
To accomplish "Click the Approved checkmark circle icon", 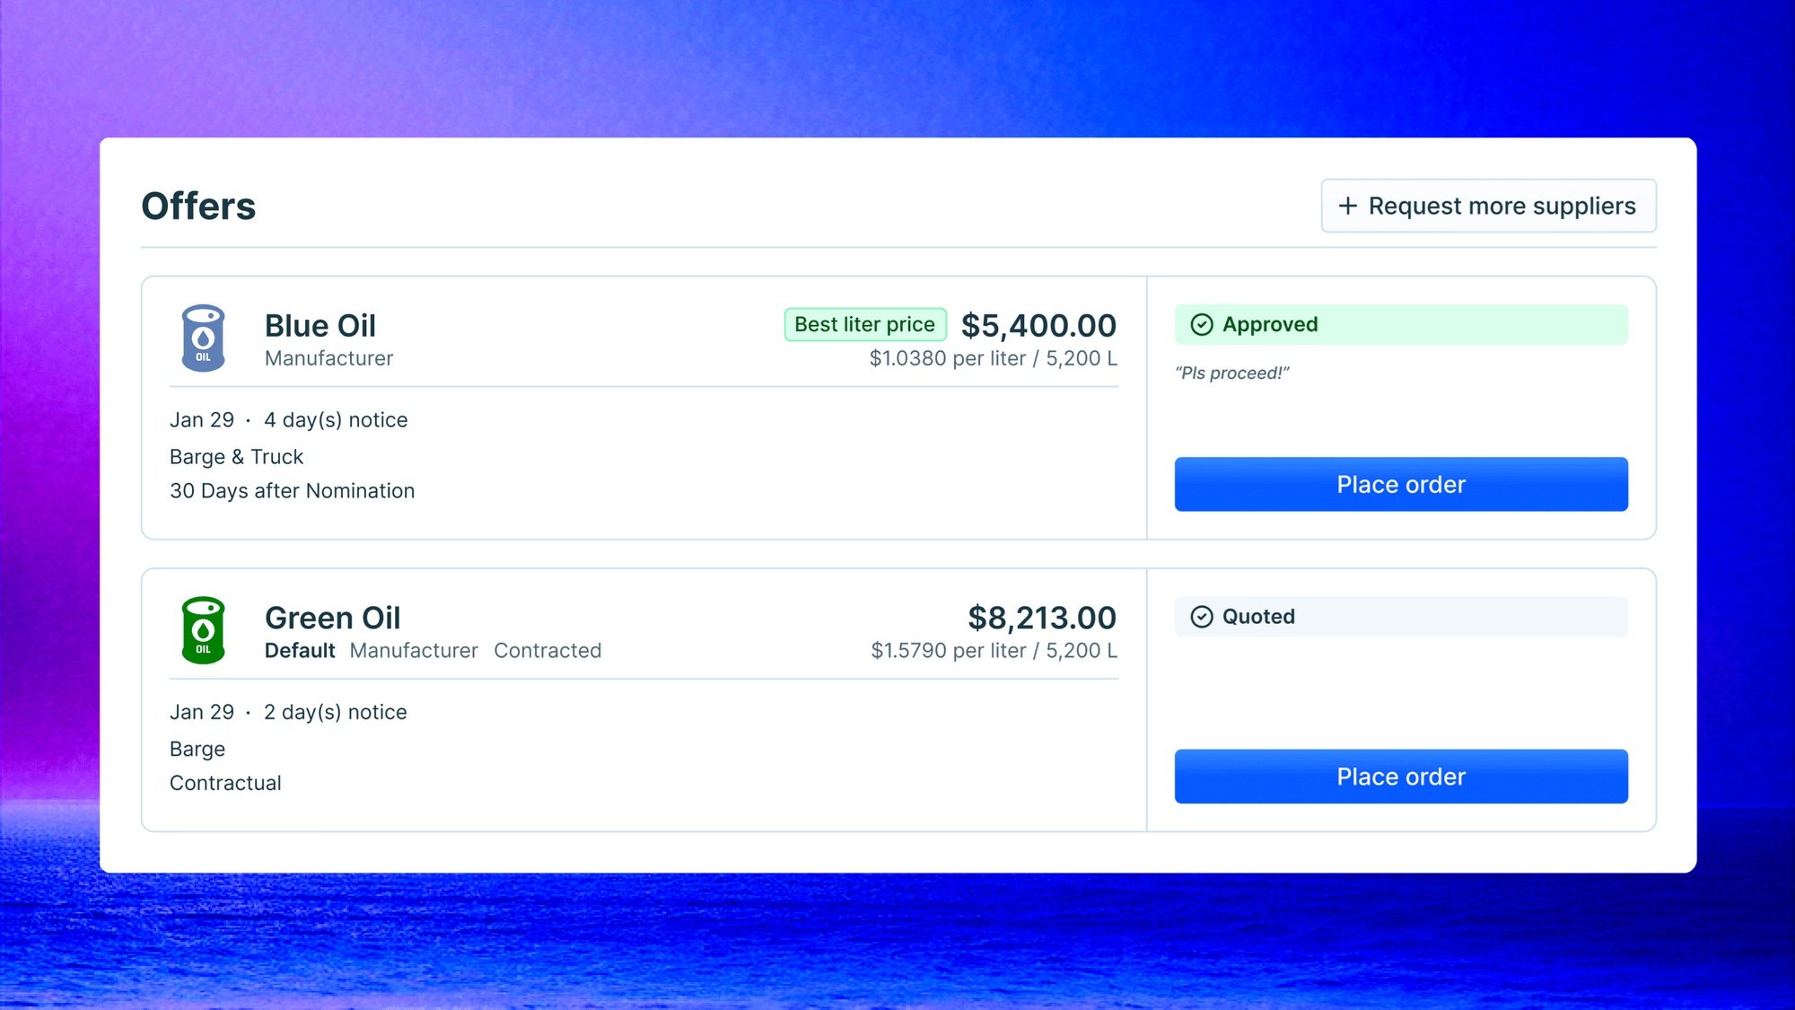I will pyautogui.click(x=1201, y=325).
